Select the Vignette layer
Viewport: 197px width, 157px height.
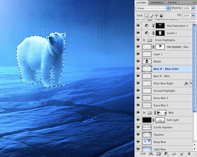[x=164, y=135]
